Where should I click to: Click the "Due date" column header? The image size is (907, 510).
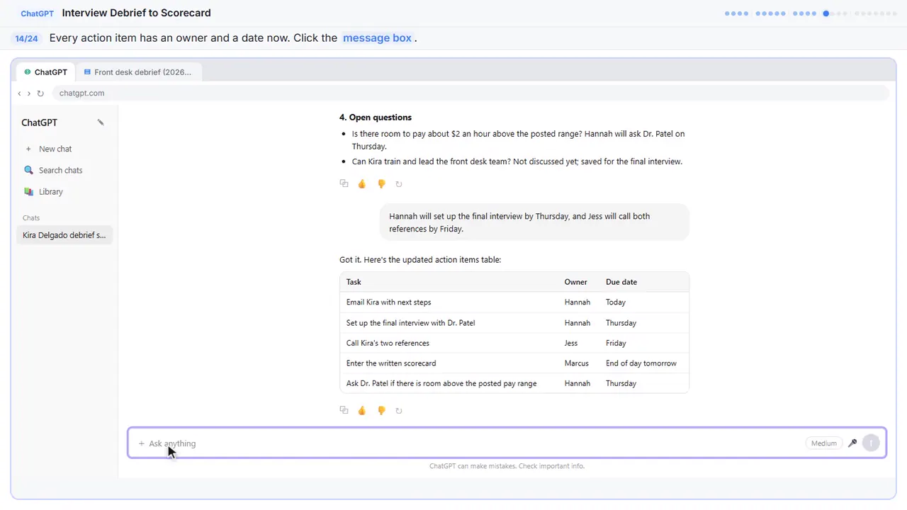coord(621,282)
